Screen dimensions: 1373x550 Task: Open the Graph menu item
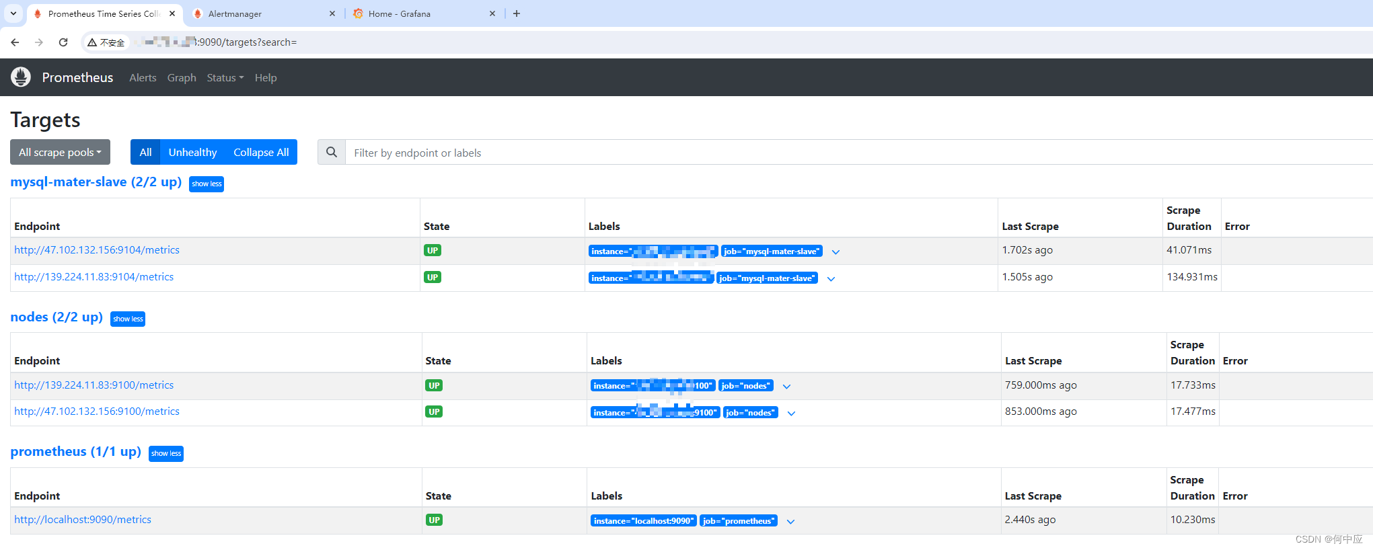pyautogui.click(x=182, y=78)
